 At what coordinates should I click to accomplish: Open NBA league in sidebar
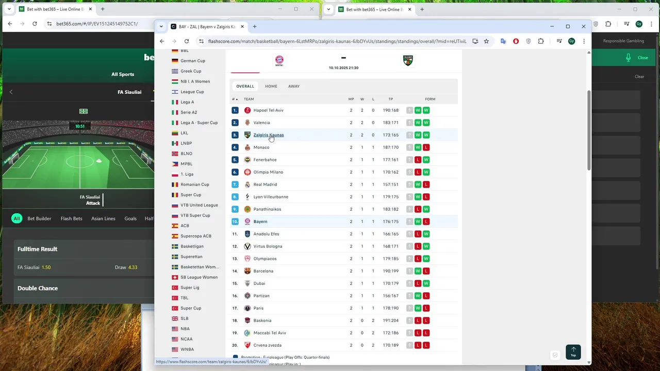[185, 329]
